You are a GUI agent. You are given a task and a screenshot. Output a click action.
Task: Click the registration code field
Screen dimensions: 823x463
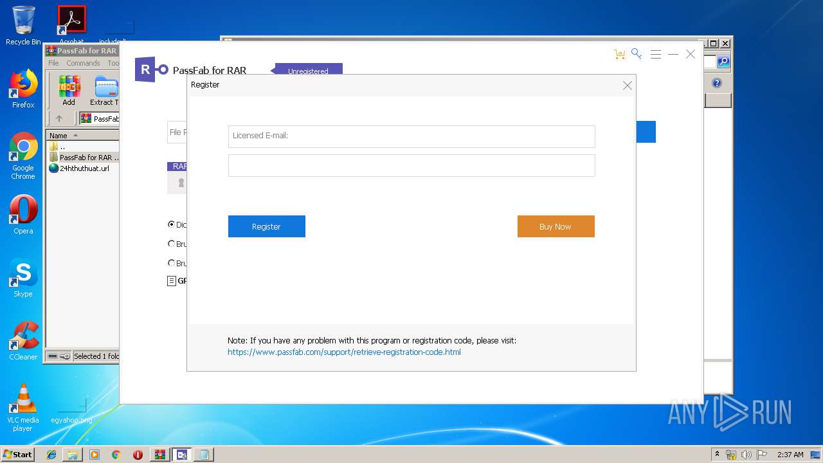click(x=411, y=165)
